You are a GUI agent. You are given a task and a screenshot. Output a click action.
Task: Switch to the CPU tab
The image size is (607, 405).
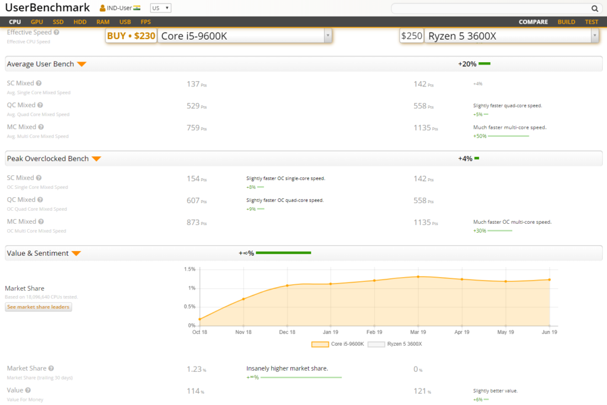(x=15, y=22)
